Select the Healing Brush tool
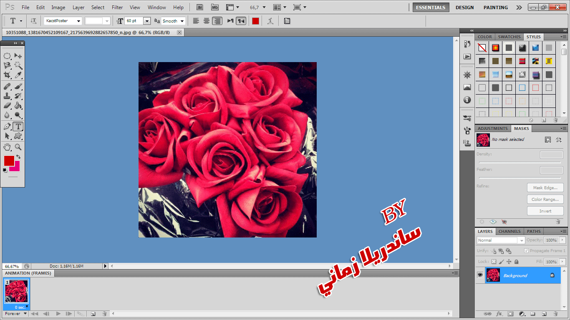This screenshot has width=570, height=320. pyautogui.click(x=7, y=87)
